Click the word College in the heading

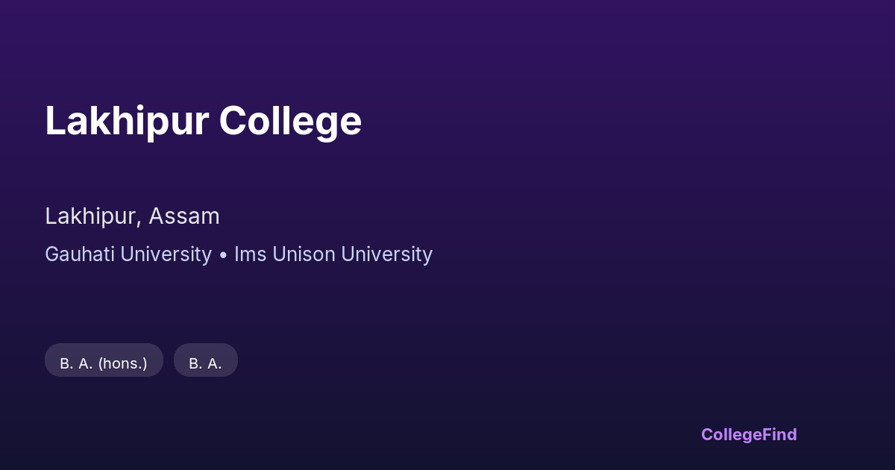coord(290,121)
